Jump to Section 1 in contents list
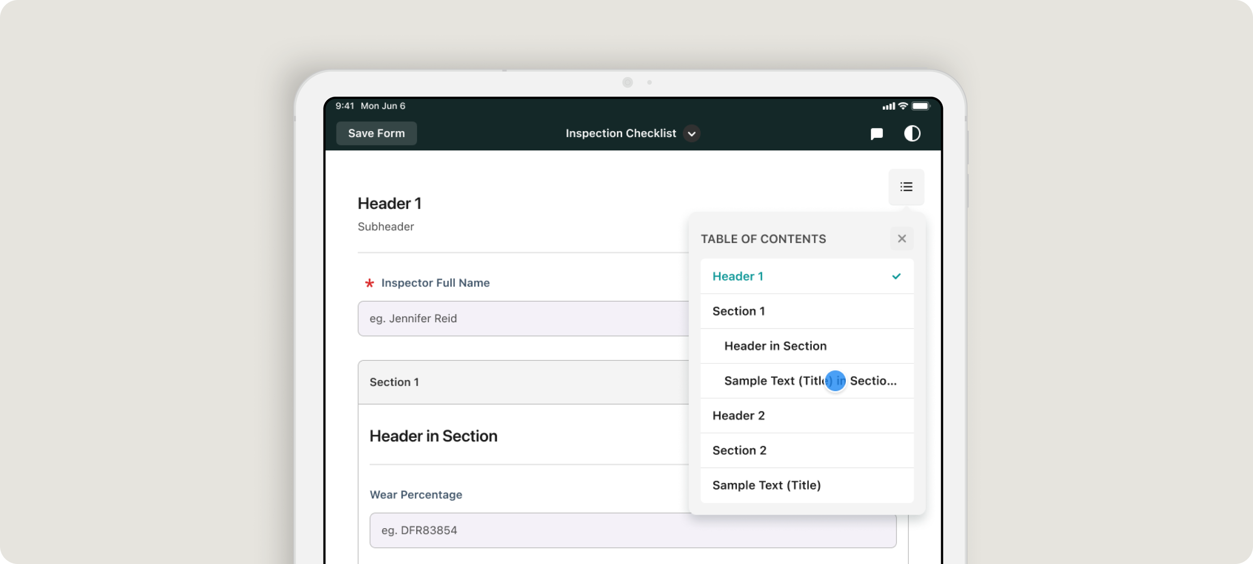The width and height of the screenshot is (1253, 564). 739,312
